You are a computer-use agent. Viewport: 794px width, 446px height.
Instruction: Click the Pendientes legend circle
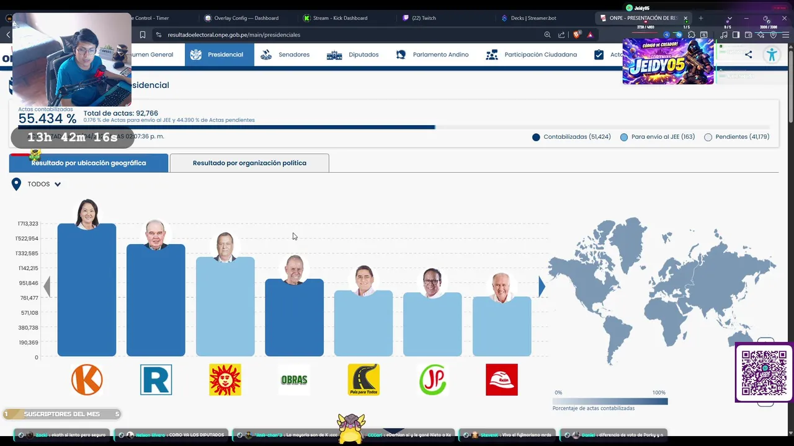pos(708,137)
